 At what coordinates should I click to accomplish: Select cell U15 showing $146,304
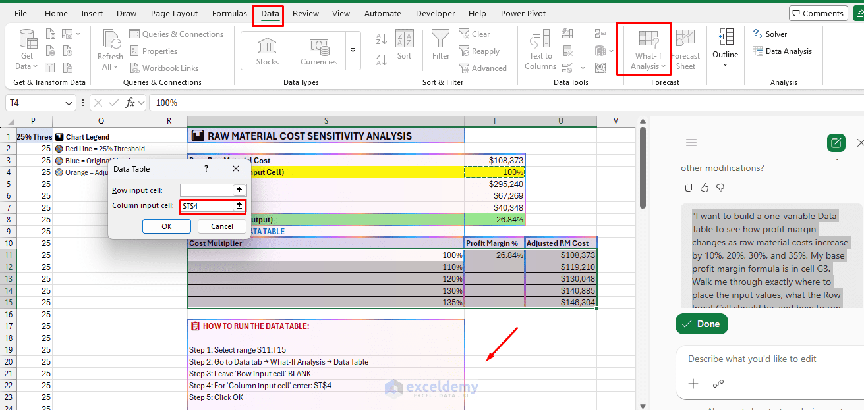562,303
